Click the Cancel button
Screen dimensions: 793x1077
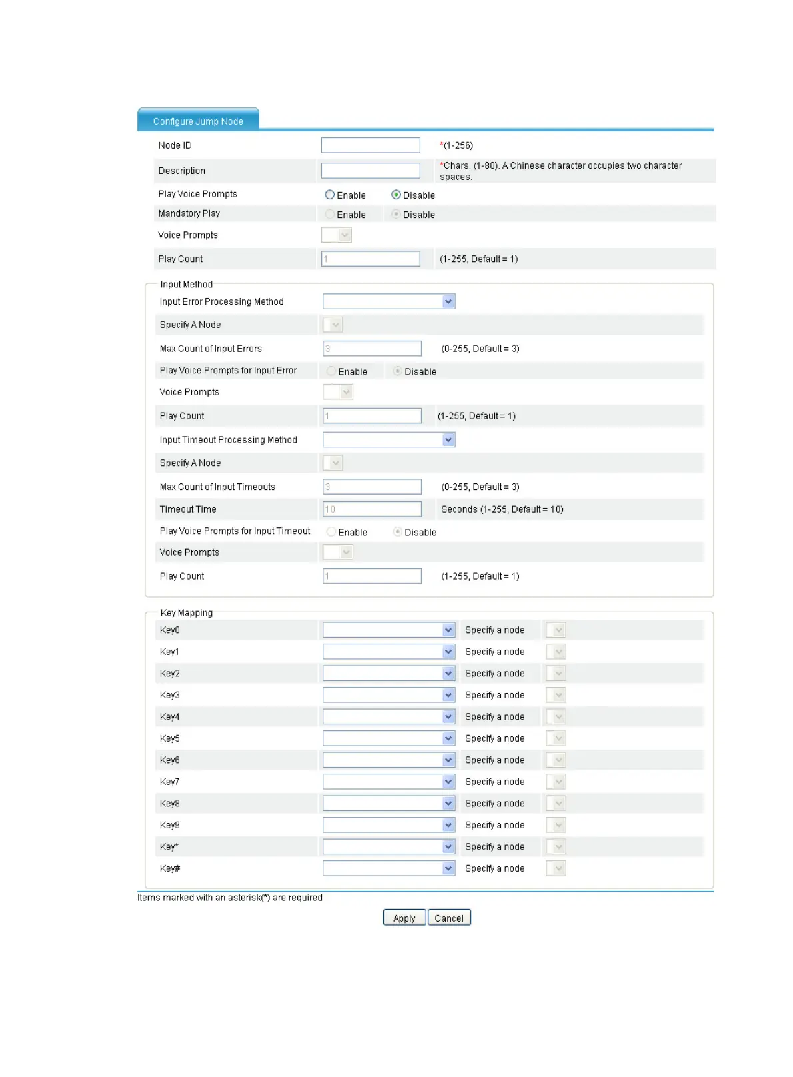tap(449, 918)
